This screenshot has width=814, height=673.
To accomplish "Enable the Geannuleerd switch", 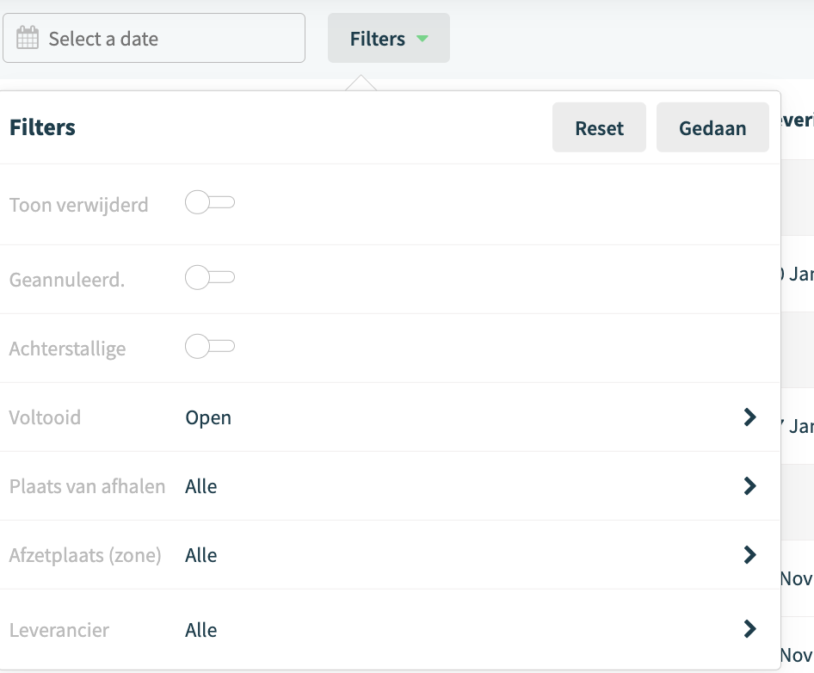I will tap(210, 277).
